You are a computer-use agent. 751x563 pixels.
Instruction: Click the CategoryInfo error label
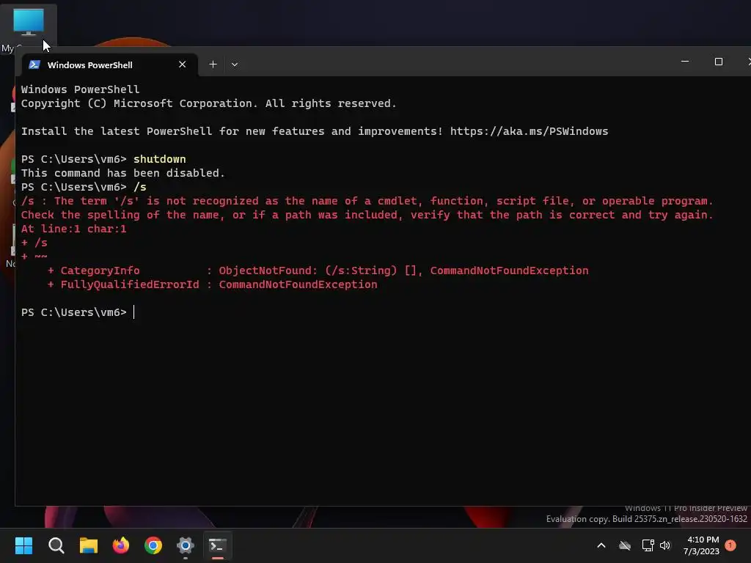click(100, 271)
